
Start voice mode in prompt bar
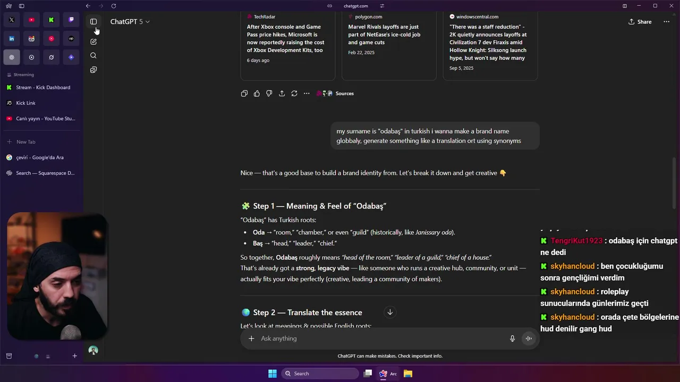[x=529, y=338]
